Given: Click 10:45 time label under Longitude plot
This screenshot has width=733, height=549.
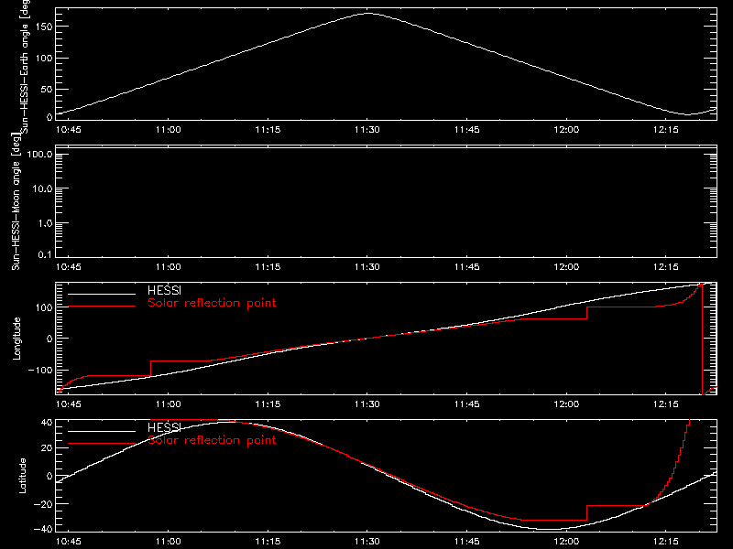Looking at the screenshot, I should point(68,404).
